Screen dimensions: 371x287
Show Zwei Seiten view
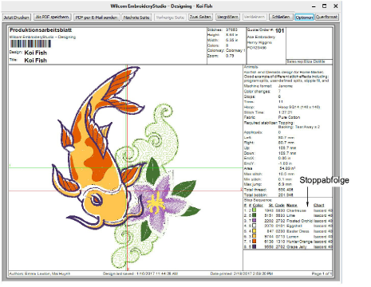coord(200,17)
